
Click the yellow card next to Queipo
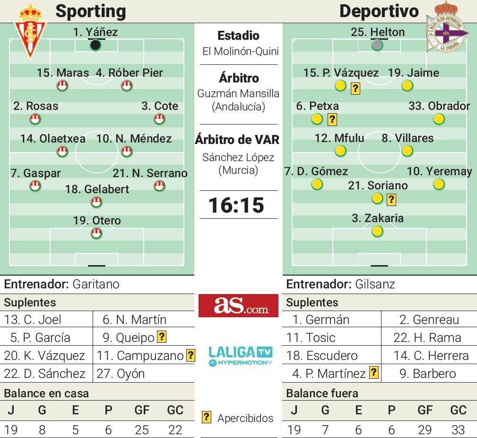tap(162, 337)
